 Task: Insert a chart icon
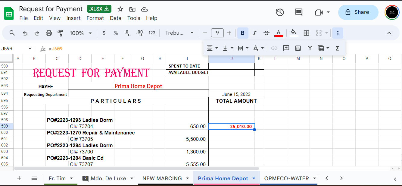coord(298,48)
